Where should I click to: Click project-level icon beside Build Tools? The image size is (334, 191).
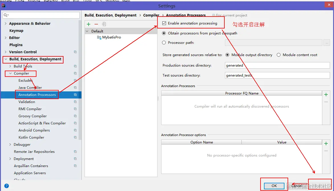(x=75, y=66)
